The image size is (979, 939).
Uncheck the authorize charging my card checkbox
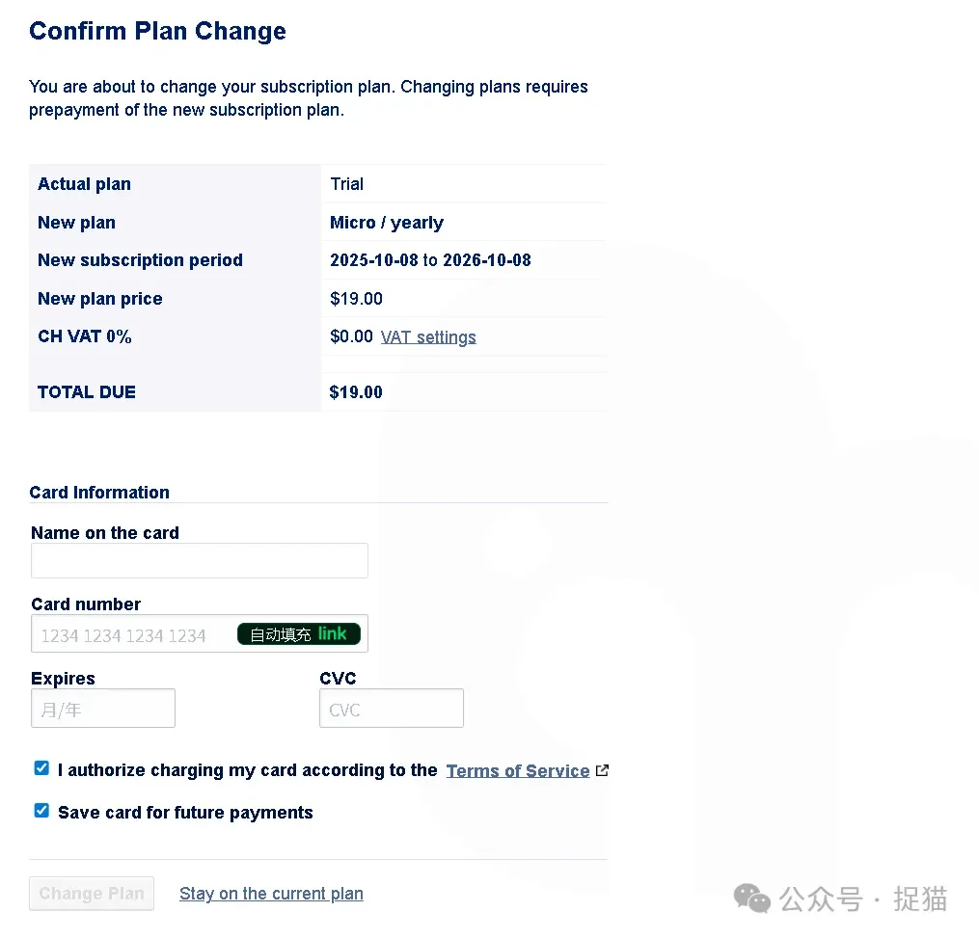click(x=41, y=768)
